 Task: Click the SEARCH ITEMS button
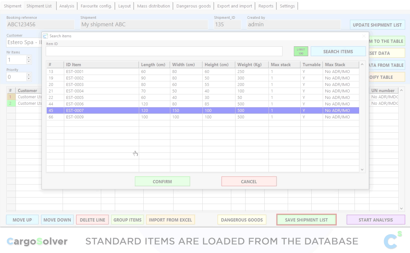pos(338,51)
